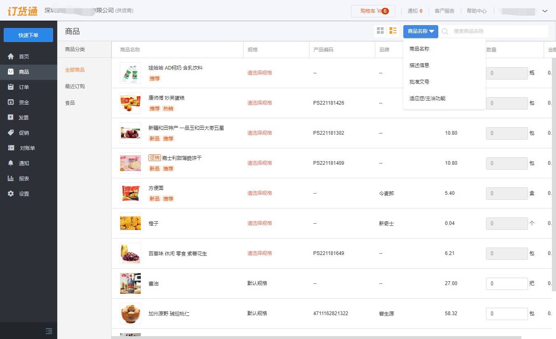This screenshot has width=556, height=339.
Task: Click the 订货通 logo
Action: [22, 11]
